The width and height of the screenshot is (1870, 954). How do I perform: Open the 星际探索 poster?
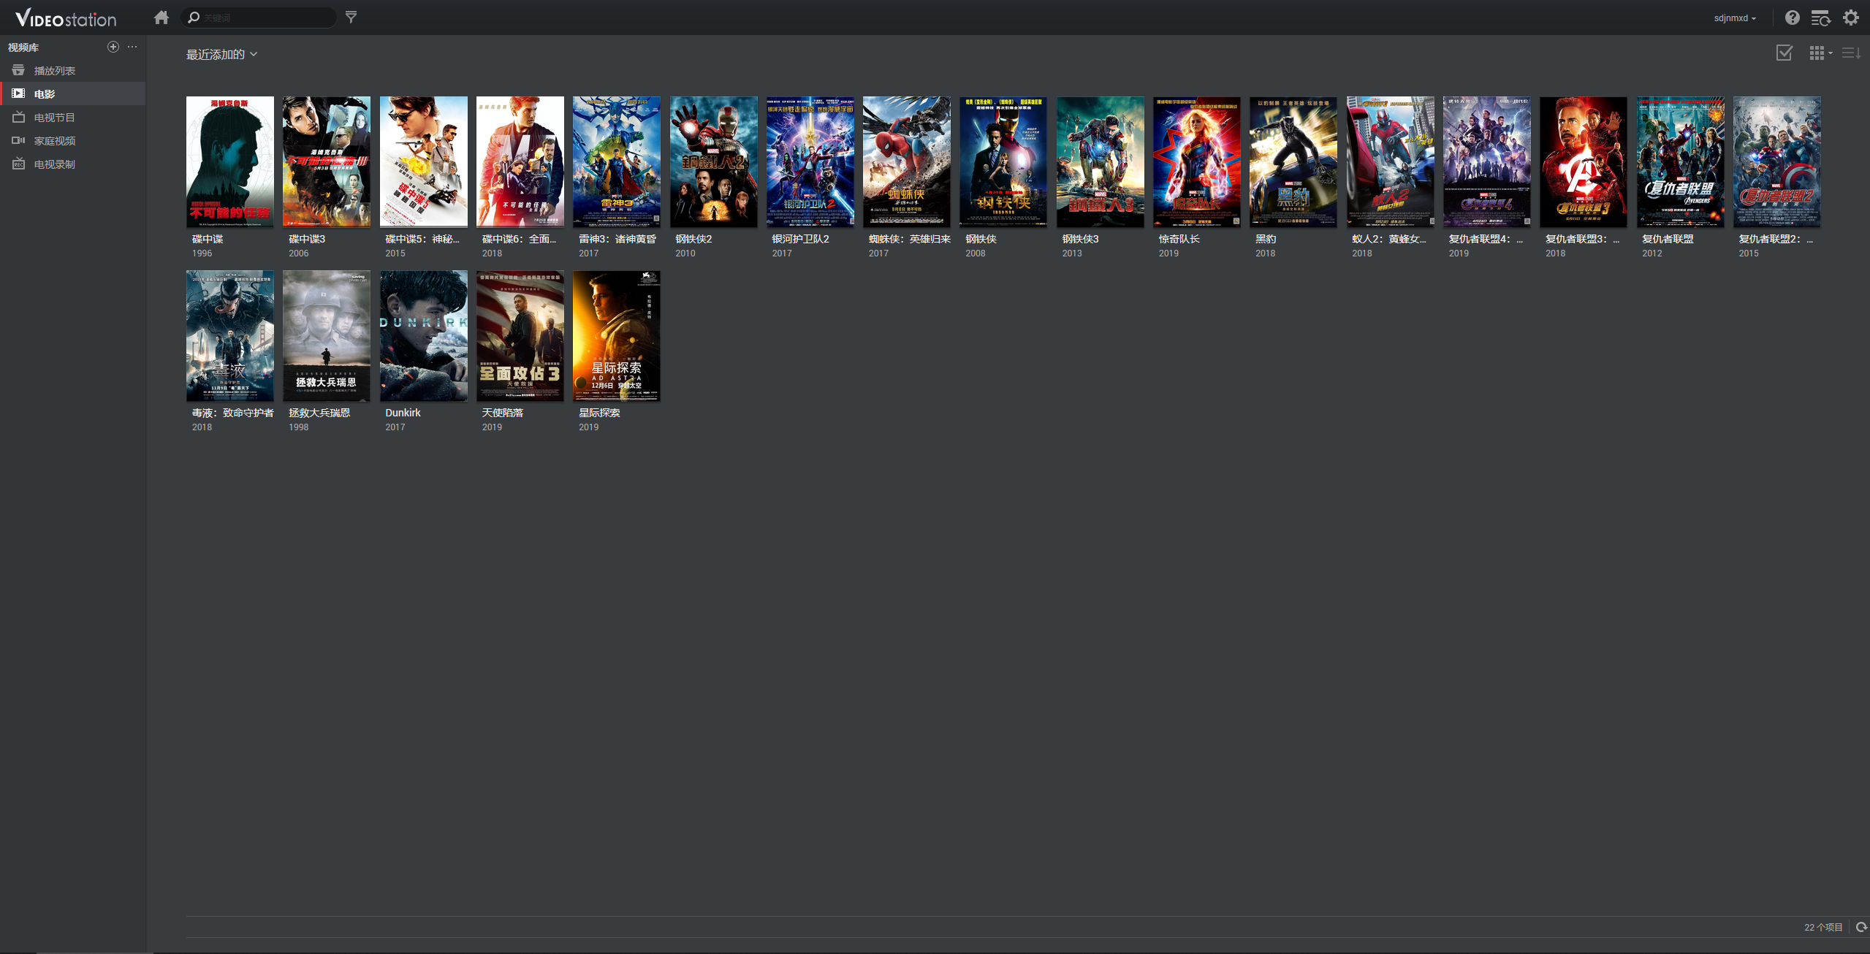click(x=617, y=336)
